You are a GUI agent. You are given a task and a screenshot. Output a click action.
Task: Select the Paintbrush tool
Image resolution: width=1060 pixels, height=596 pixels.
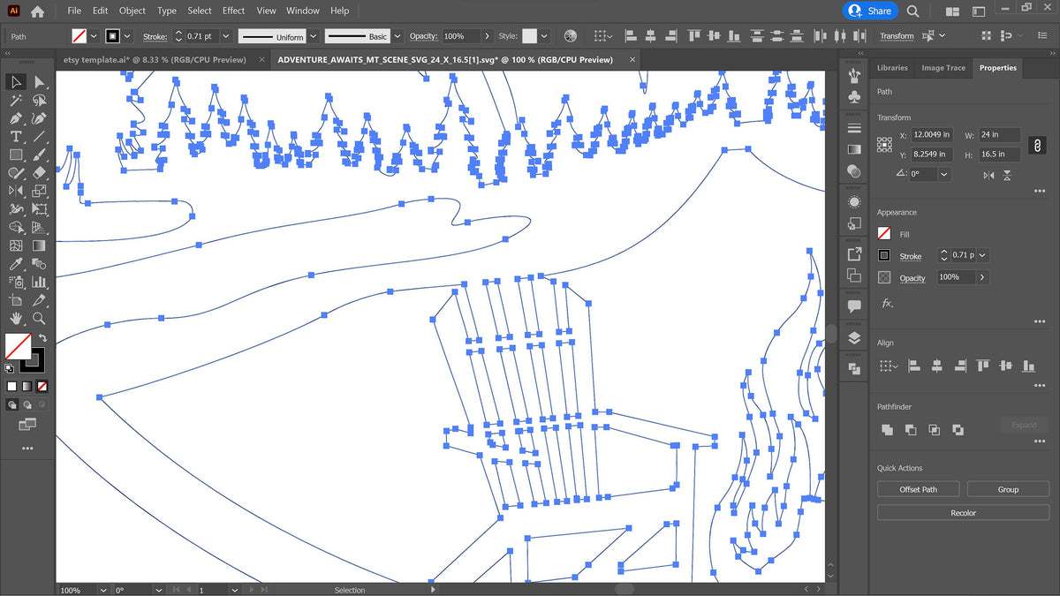40,155
